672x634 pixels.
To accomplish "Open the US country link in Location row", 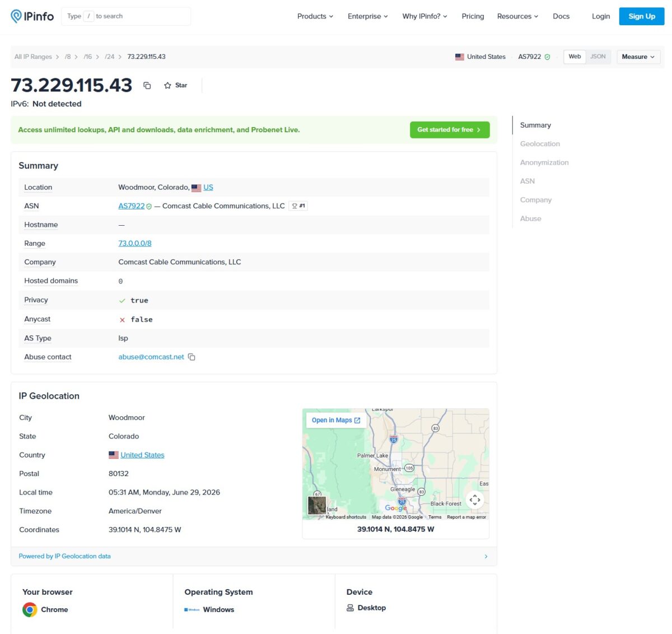I will point(208,188).
